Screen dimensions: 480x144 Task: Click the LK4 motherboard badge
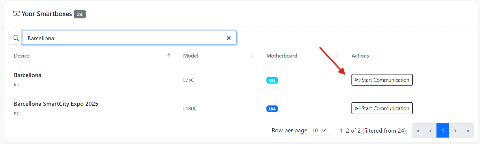pos(272,109)
